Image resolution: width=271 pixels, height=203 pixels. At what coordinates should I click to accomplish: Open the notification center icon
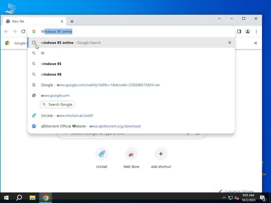point(263,198)
